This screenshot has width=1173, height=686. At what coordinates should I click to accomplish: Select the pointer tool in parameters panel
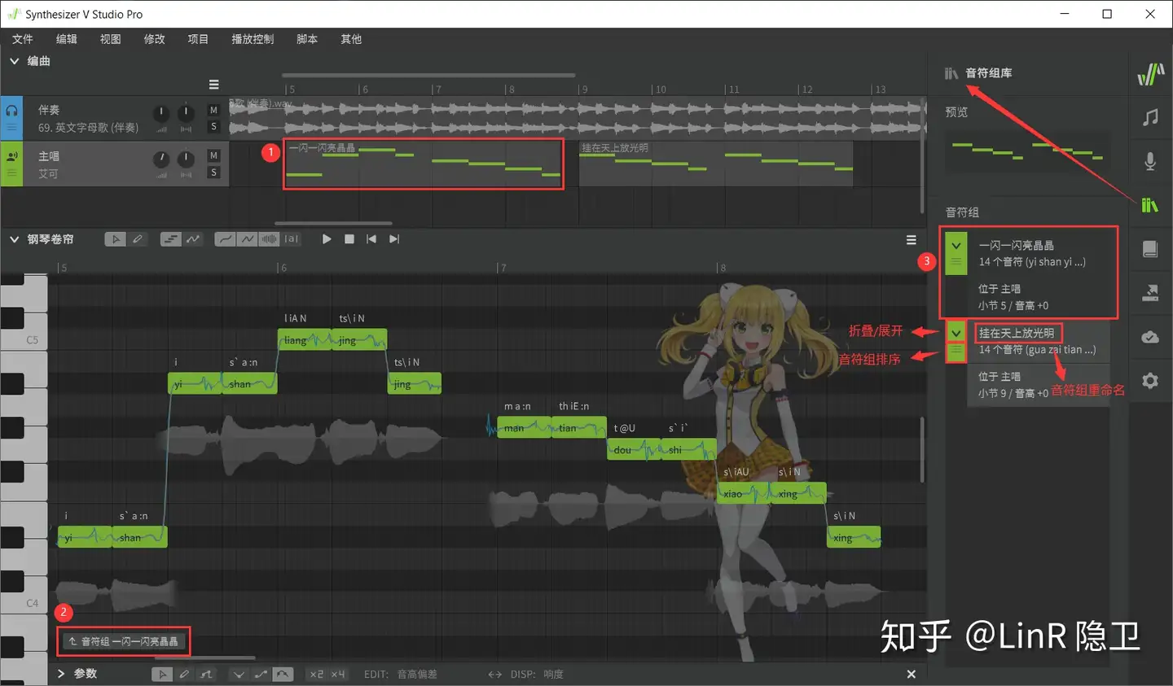click(x=162, y=674)
